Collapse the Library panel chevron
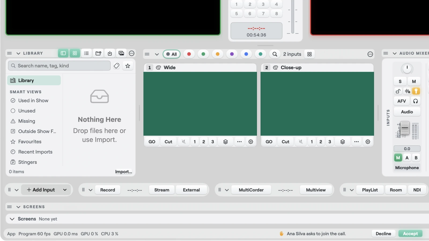The width and height of the screenshot is (429, 241). click(18, 53)
